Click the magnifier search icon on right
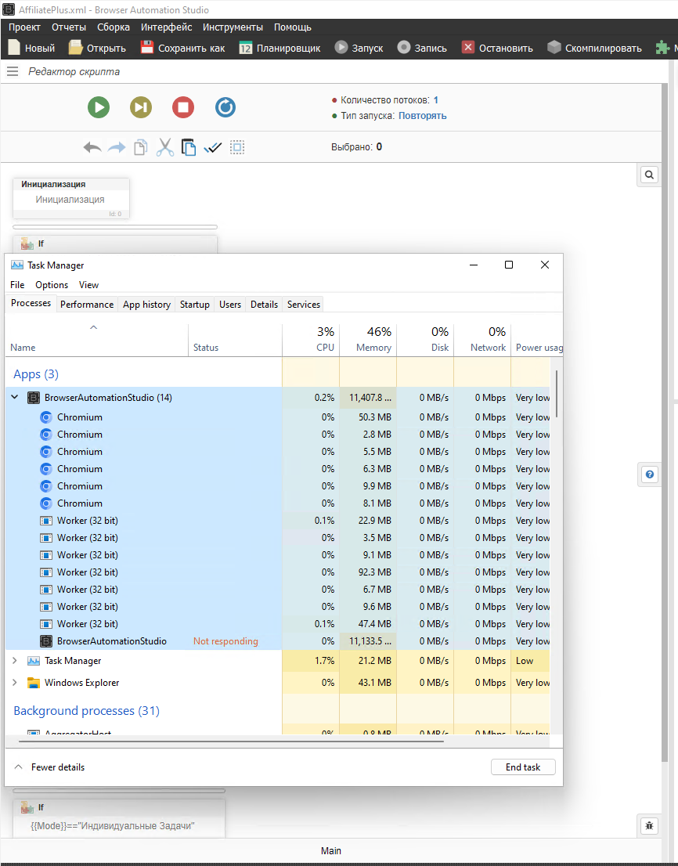The width and height of the screenshot is (678, 866). pyautogui.click(x=649, y=175)
